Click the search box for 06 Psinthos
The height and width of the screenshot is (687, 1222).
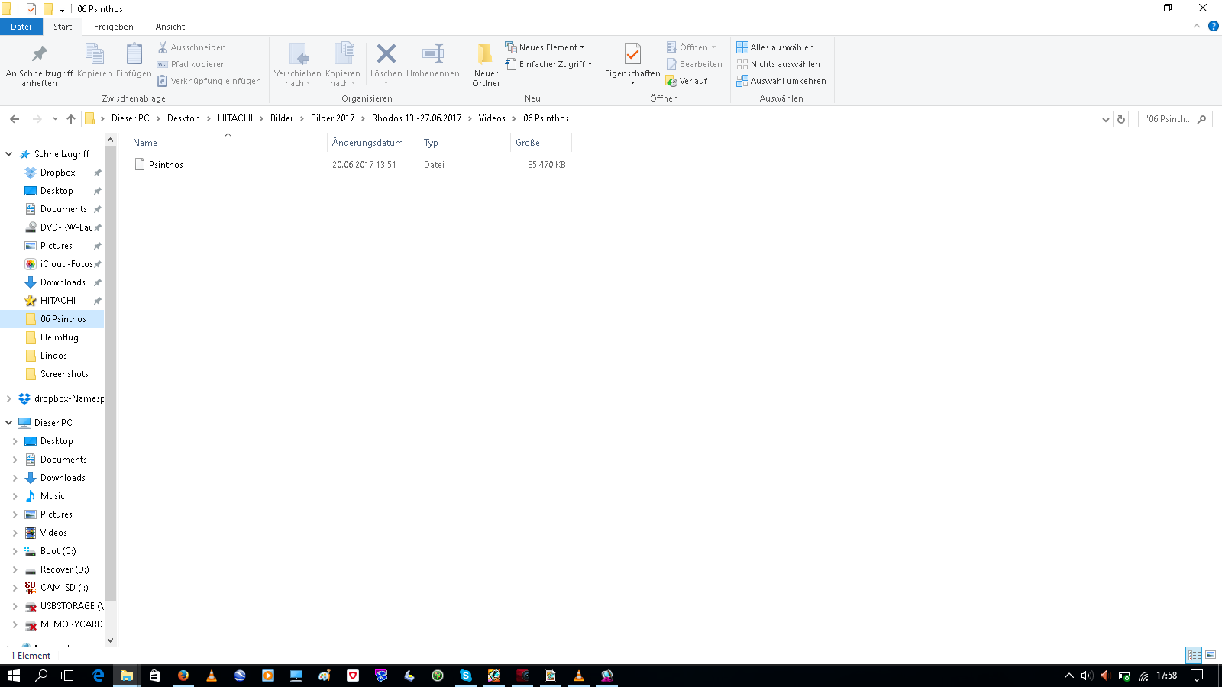1169,119
